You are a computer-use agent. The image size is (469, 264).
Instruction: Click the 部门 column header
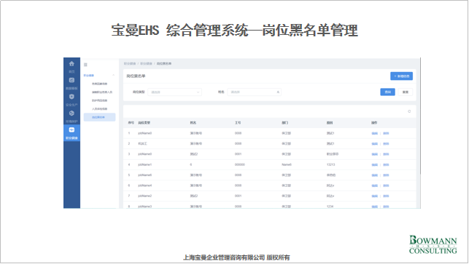coord(284,123)
